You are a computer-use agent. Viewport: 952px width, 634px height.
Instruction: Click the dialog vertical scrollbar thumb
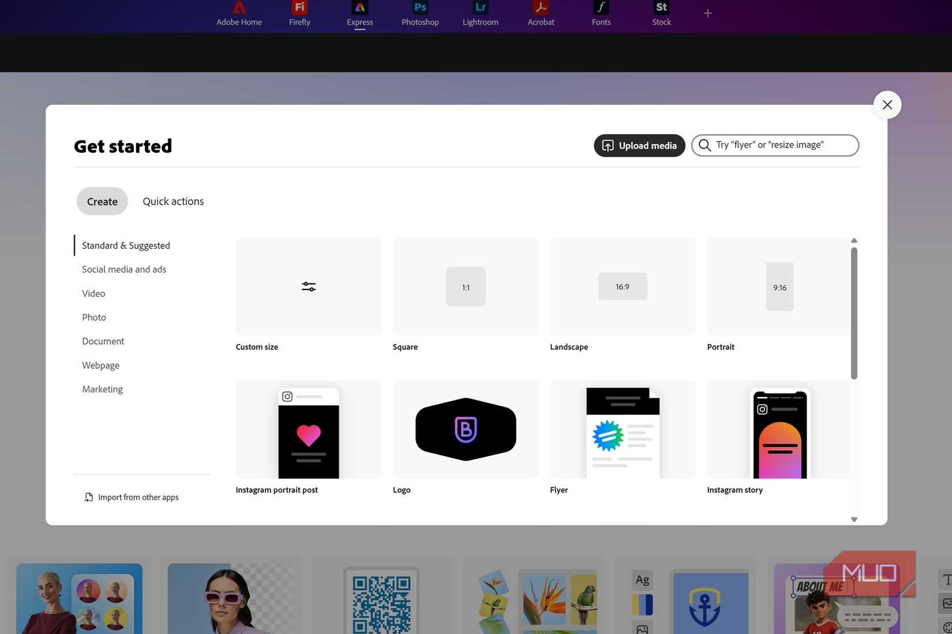pos(854,313)
